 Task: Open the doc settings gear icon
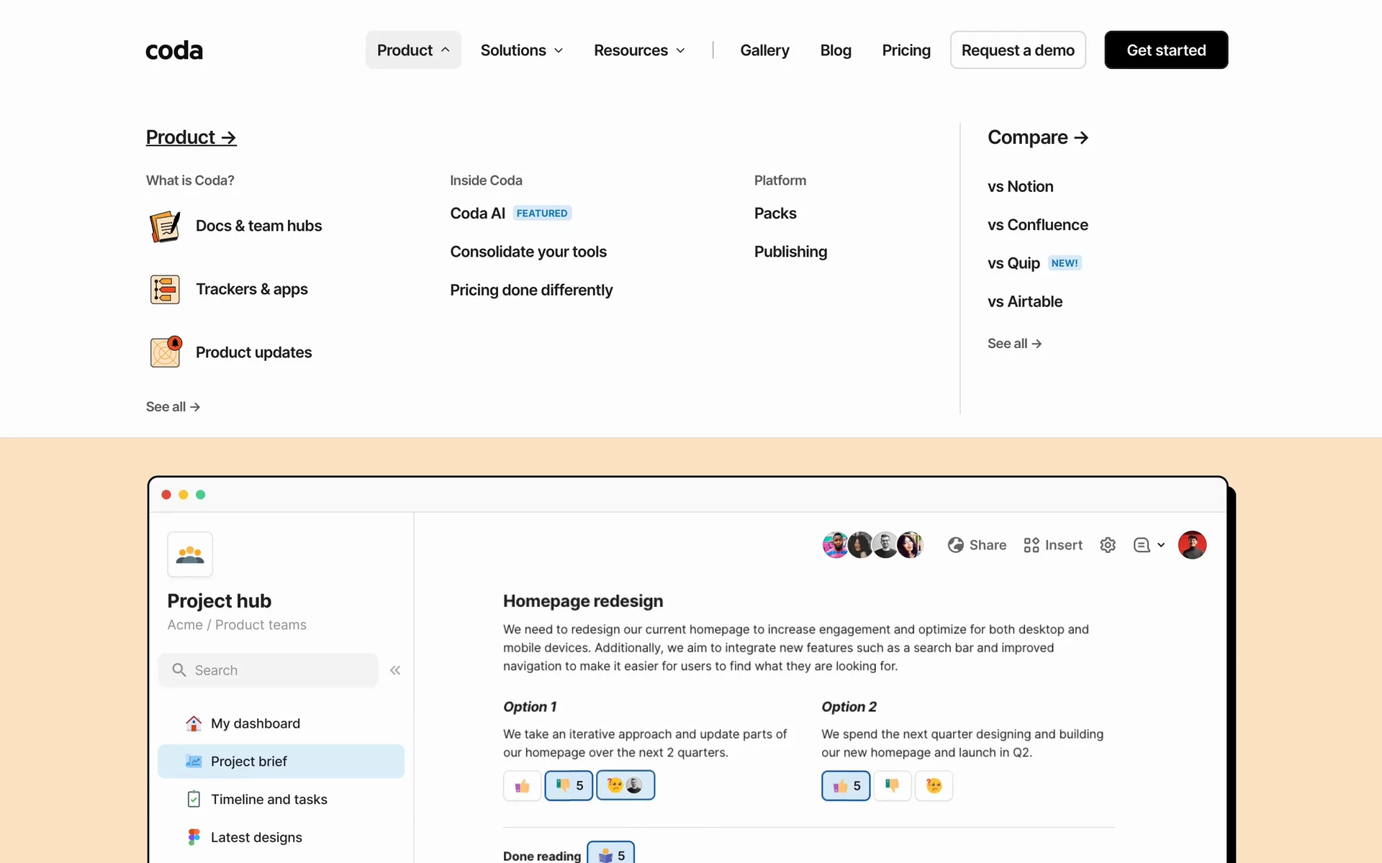(x=1108, y=545)
